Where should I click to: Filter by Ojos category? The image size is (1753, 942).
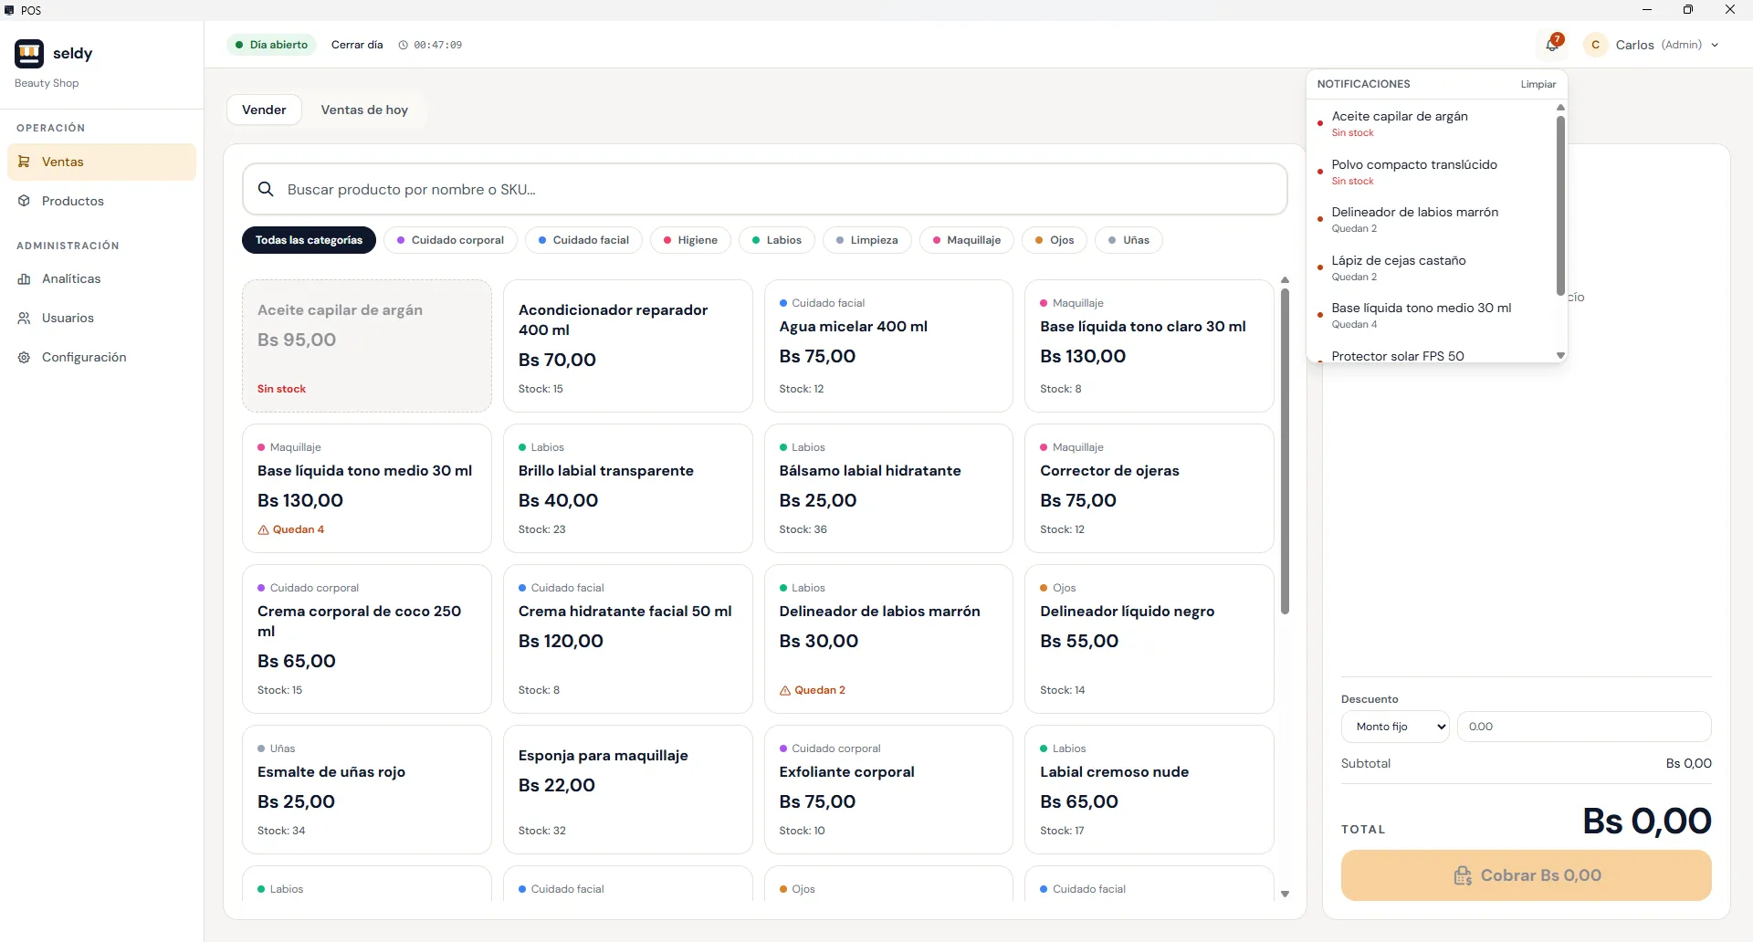point(1055,240)
